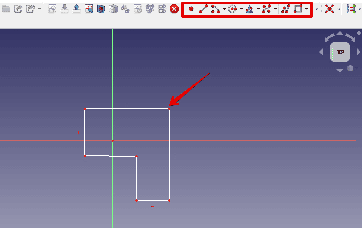Click the sketch origin point
The width and height of the screenshot is (362, 228).
pyautogui.click(x=112, y=141)
